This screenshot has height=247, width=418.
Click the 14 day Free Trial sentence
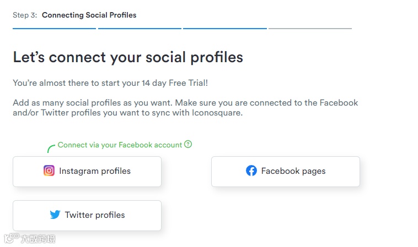(x=110, y=83)
